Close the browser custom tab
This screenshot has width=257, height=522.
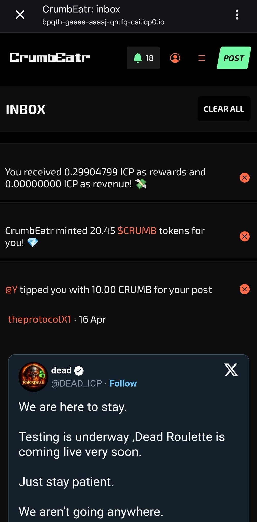tap(20, 15)
